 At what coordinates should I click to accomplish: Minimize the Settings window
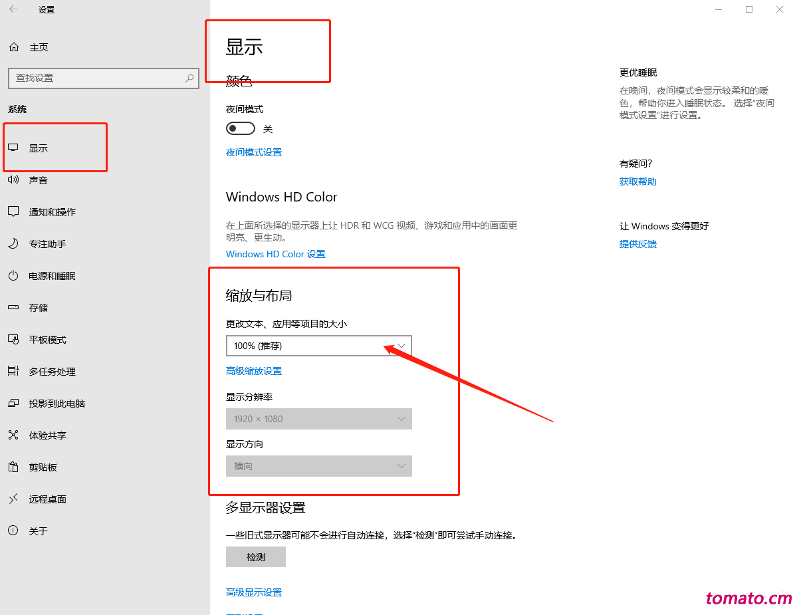click(719, 9)
